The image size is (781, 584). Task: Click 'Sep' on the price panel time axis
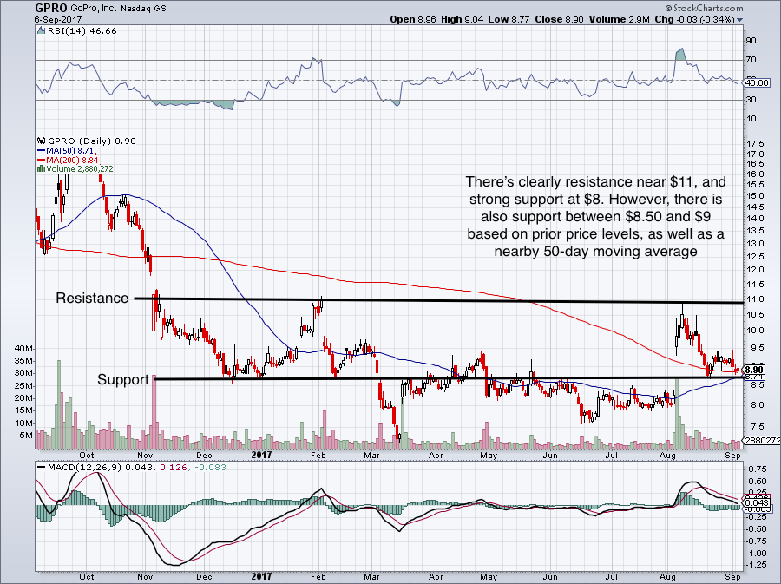coord(733,455)
